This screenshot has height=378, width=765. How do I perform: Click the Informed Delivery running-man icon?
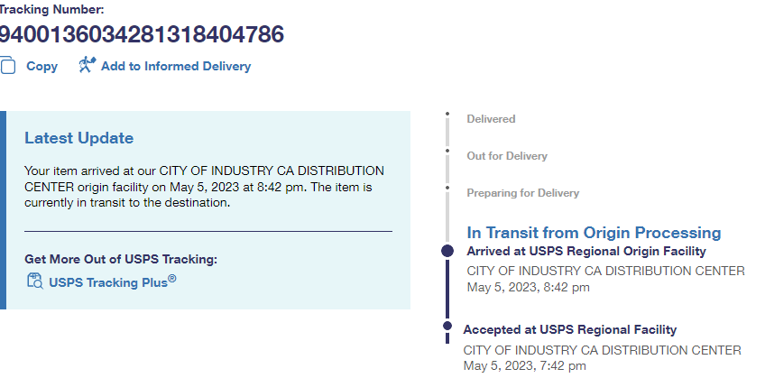pos(87,65)
